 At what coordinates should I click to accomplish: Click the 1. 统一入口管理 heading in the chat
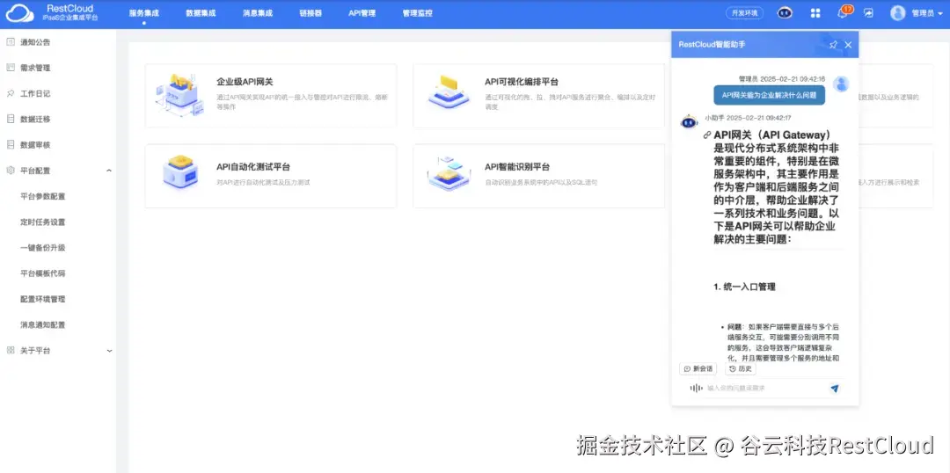pyautogui.click(x=745, y=287)
